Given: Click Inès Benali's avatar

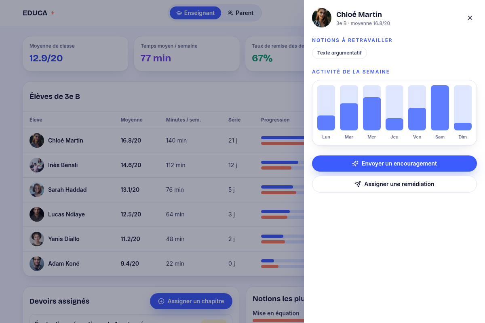Looking at the screenshot, I should coord(37,165).
